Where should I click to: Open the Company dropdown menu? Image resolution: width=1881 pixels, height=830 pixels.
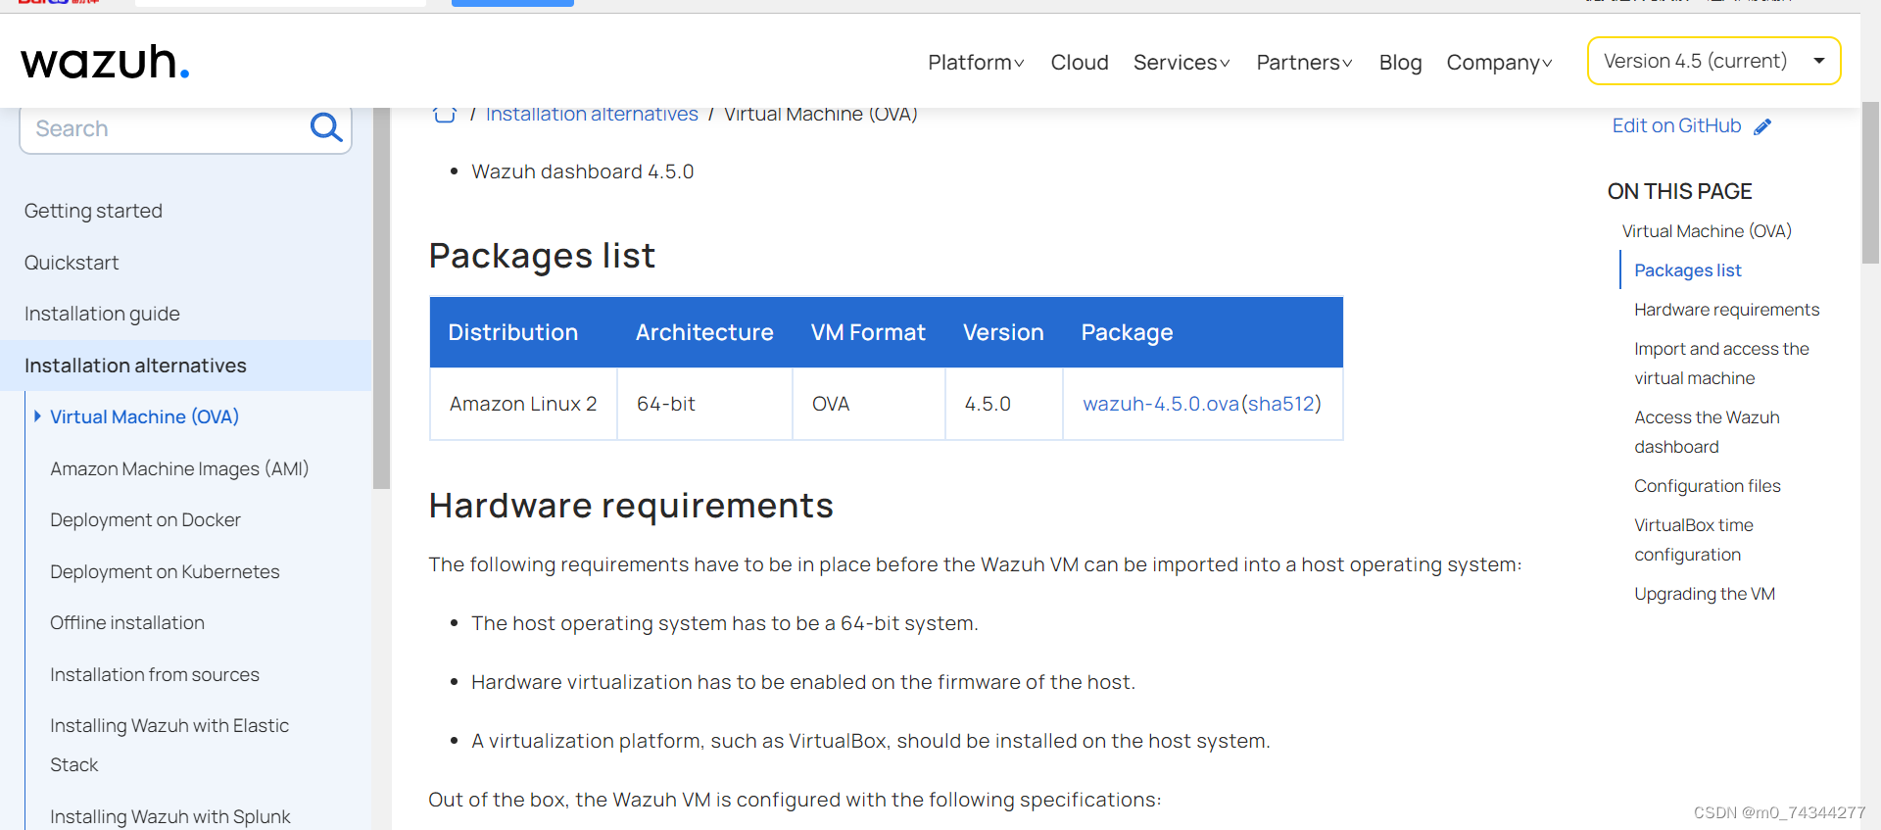(1499, 63)
